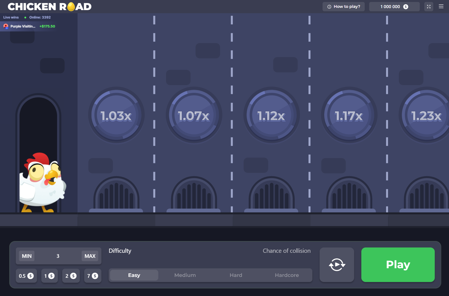Select Easy difficulty
449x296 pixels.
tap(134, 275)
